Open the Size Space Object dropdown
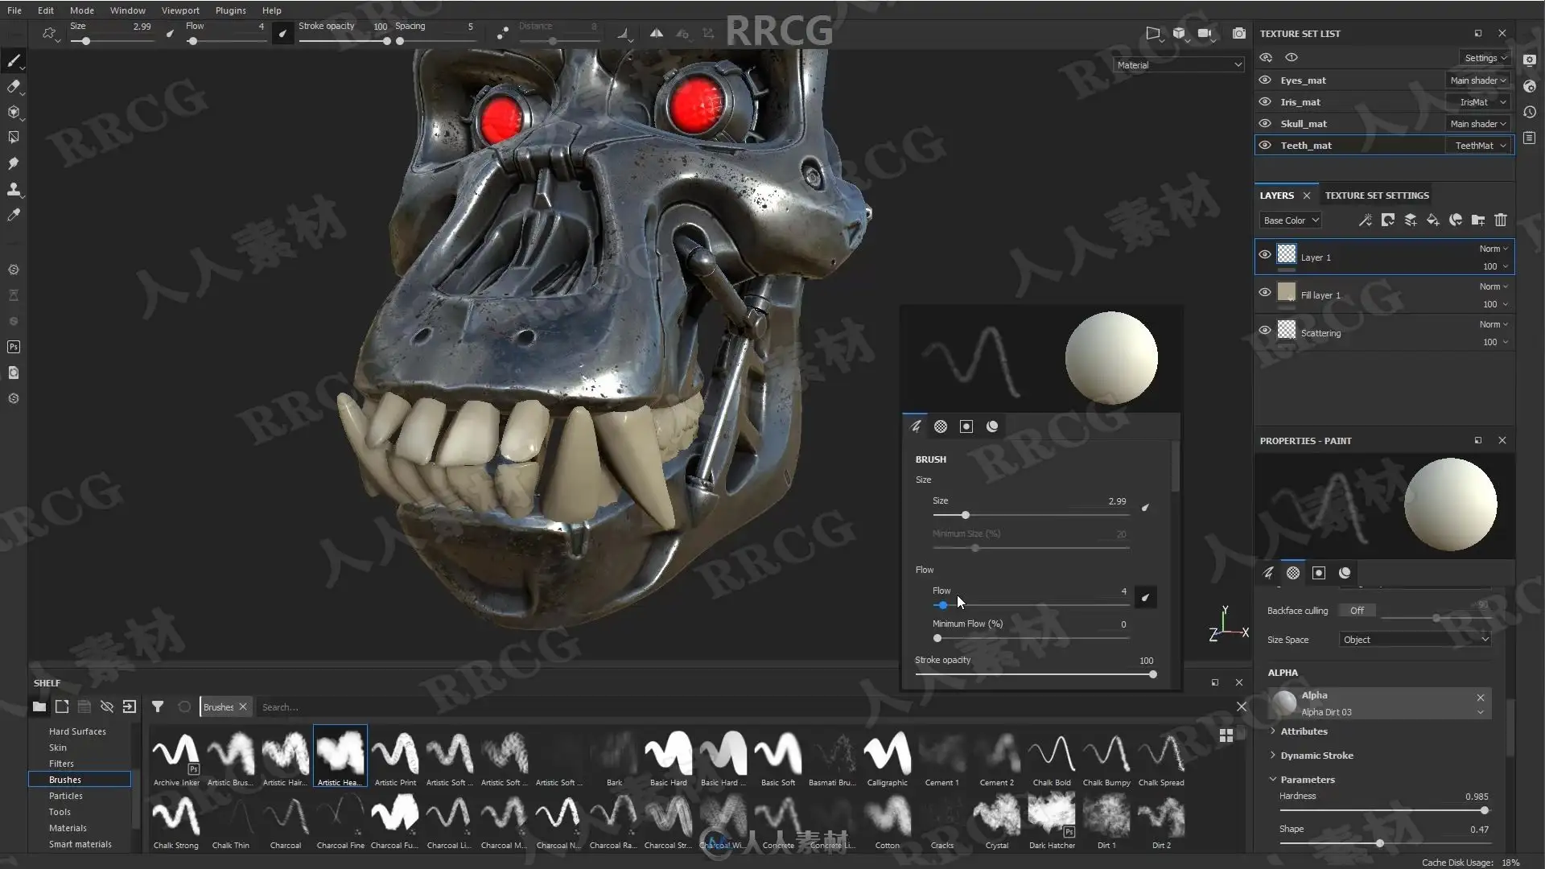Screen dimensions: 1545x869 click(x=1415, y=640)
